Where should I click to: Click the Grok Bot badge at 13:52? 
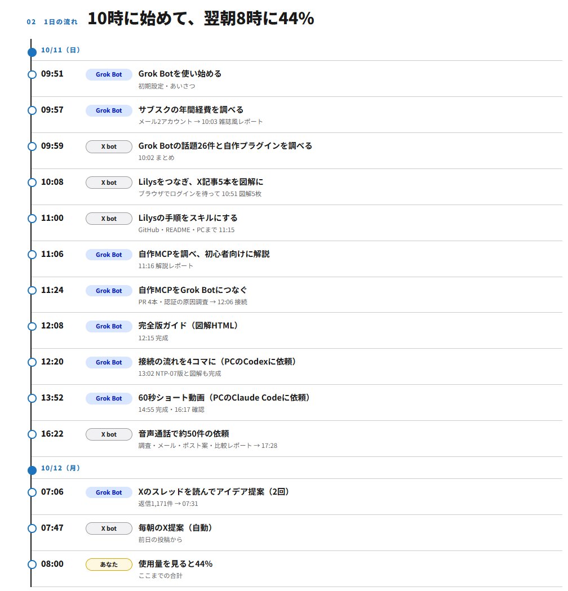[109, 398]
